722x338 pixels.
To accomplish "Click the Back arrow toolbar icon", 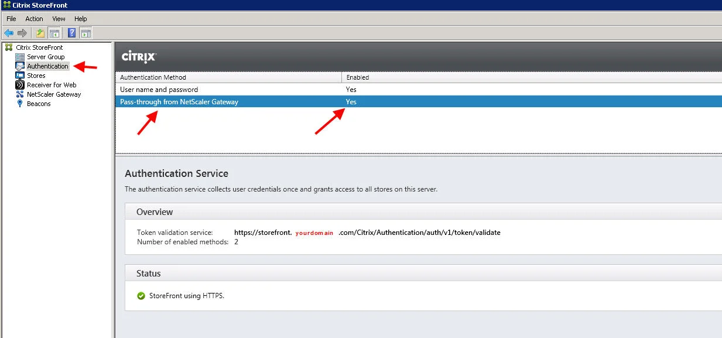I will pos(9,33).
